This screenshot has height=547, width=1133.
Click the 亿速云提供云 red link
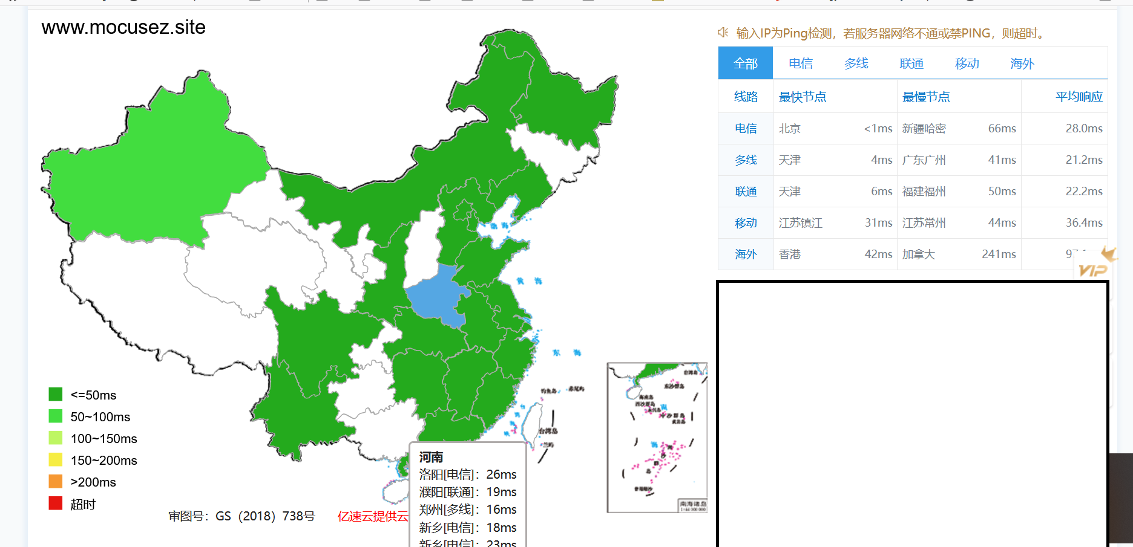tap(373, 516)
